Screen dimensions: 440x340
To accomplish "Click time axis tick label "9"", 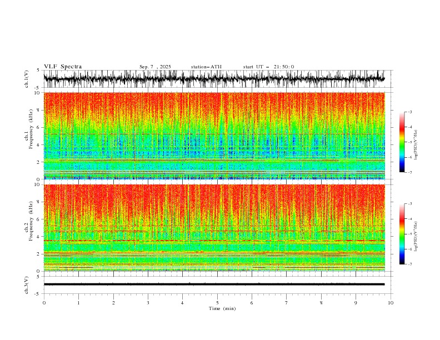I will point(356,303).
